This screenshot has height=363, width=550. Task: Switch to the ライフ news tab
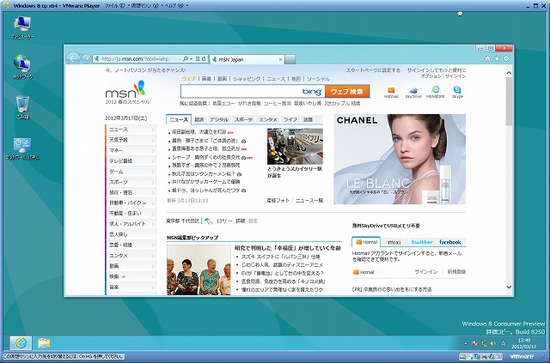click(290, 119)
